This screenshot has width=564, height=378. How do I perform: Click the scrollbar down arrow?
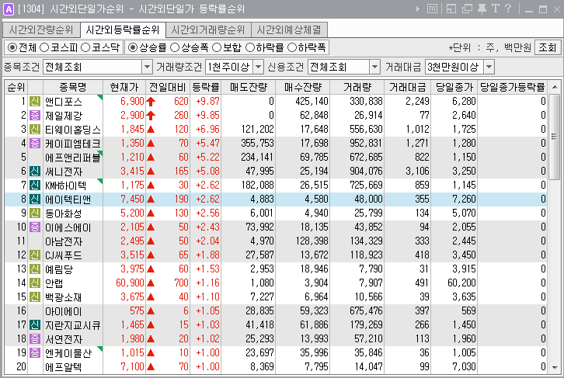(554, 367)
